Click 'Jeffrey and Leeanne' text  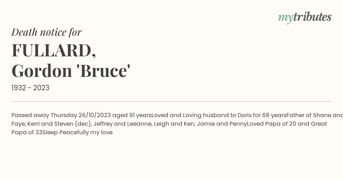point(122,124)
